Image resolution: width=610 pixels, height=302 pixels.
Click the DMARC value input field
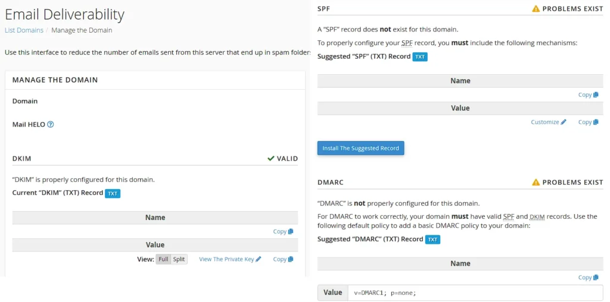click(x=475, y=292)
